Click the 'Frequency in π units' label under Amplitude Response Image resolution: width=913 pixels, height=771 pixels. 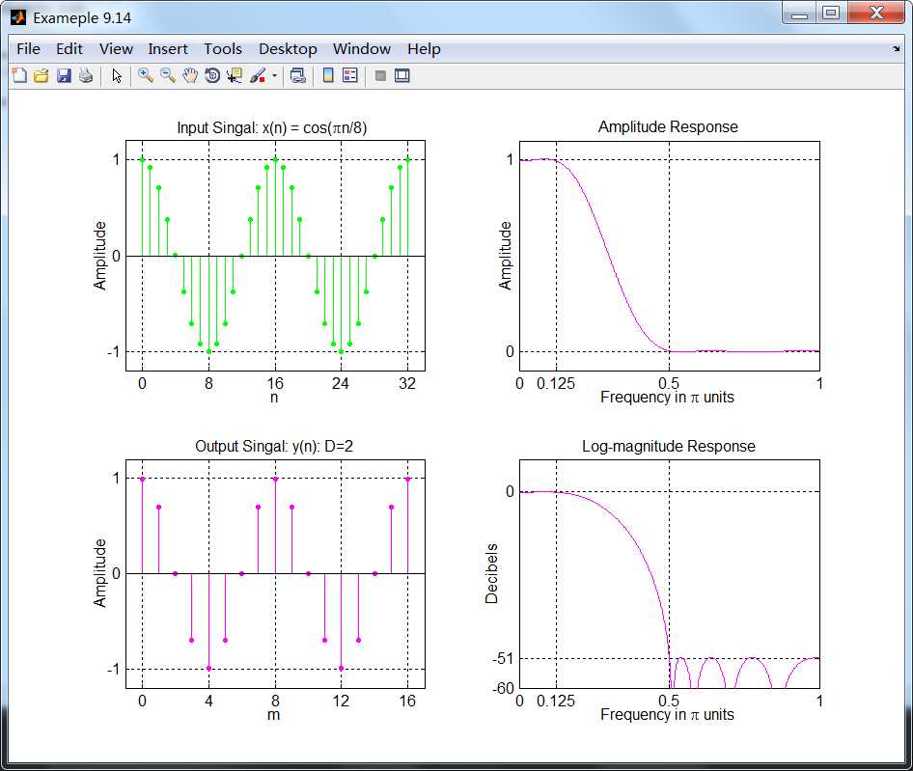pos(667,398)
